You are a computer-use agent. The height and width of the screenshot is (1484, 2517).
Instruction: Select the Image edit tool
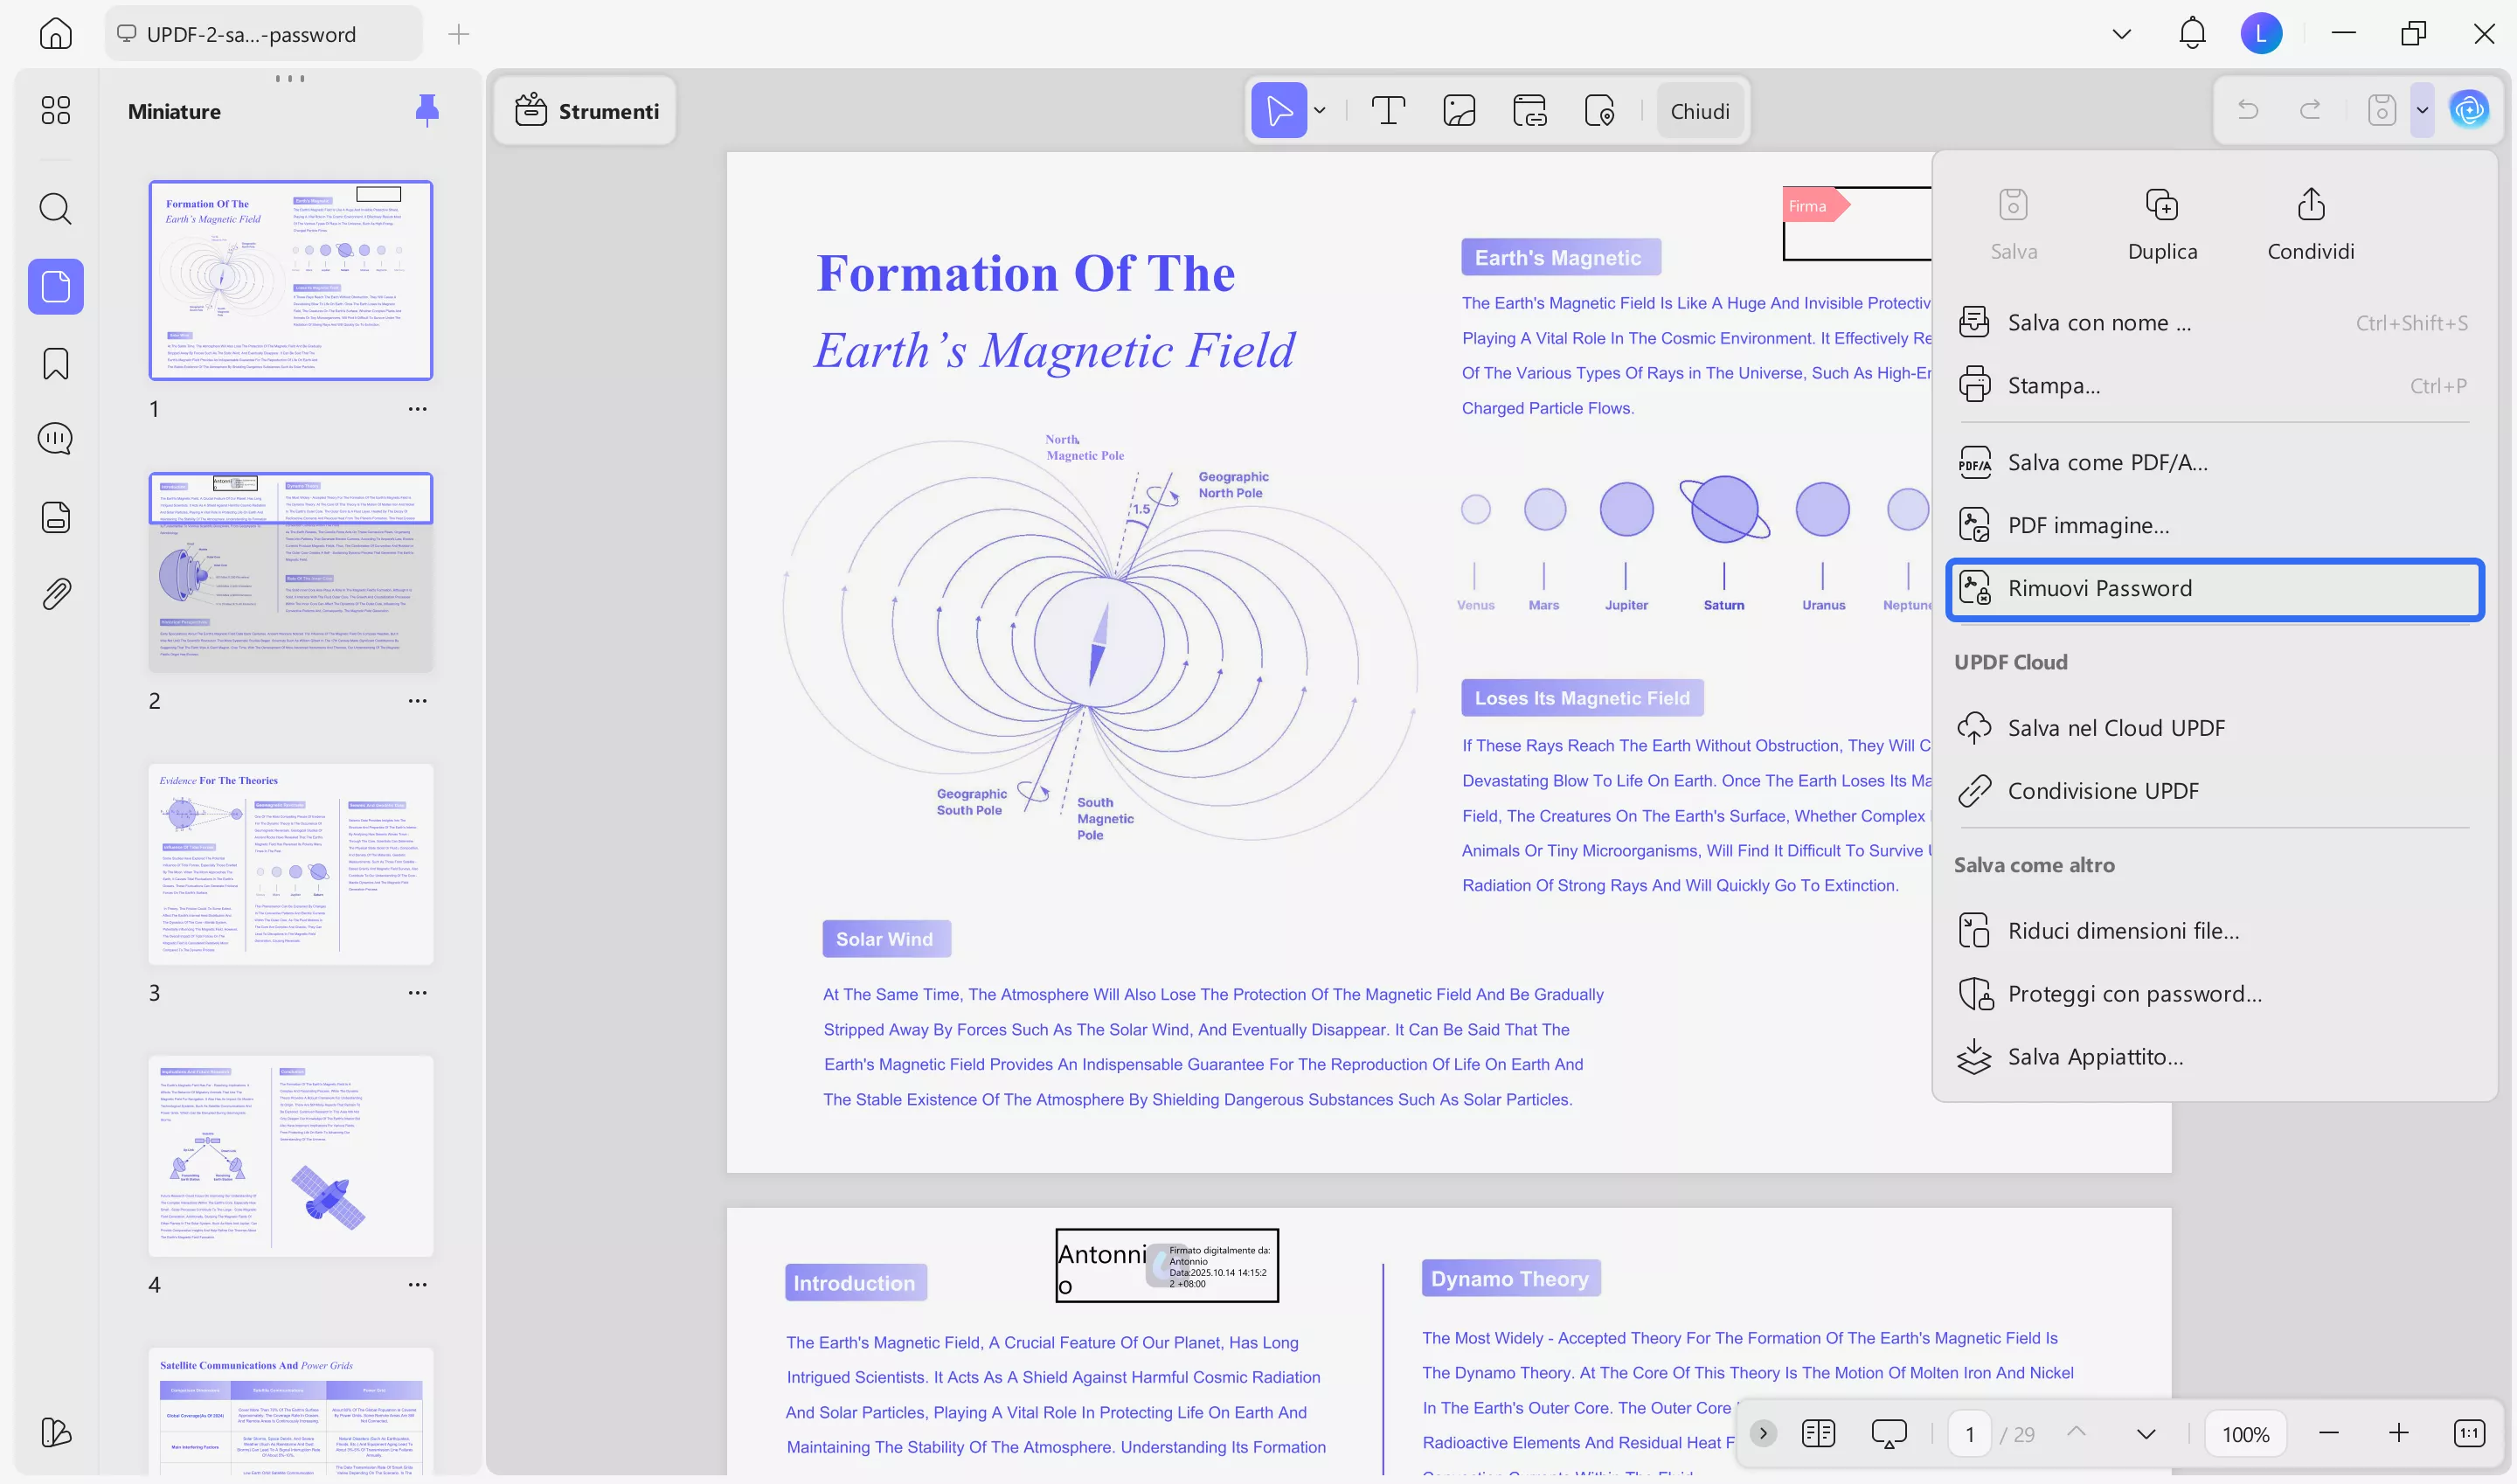pyautogui.click(x=1459, y=110)
